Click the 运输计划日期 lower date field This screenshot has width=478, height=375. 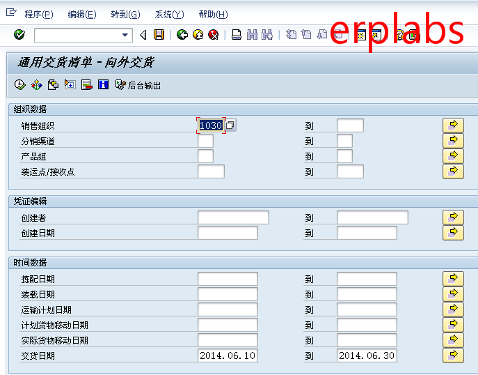[228, 309]
